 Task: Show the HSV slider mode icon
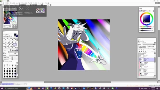[x=144, y=11]
